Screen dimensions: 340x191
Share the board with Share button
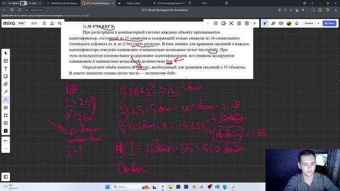point(329,23)
